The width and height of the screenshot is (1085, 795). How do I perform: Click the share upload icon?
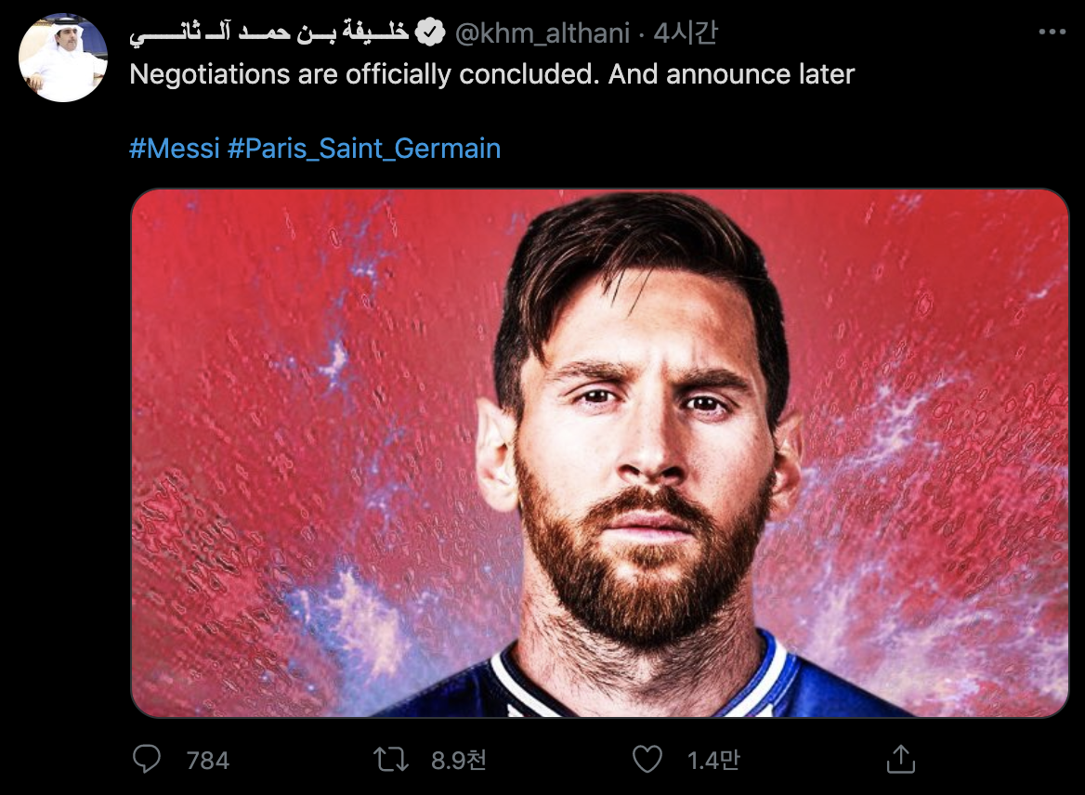pos(900,760)
